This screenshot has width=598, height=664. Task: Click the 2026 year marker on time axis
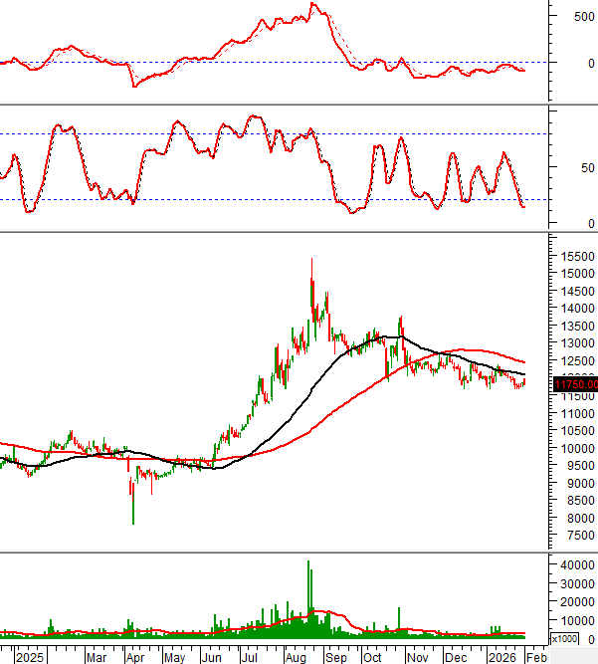tap(500, 657)
